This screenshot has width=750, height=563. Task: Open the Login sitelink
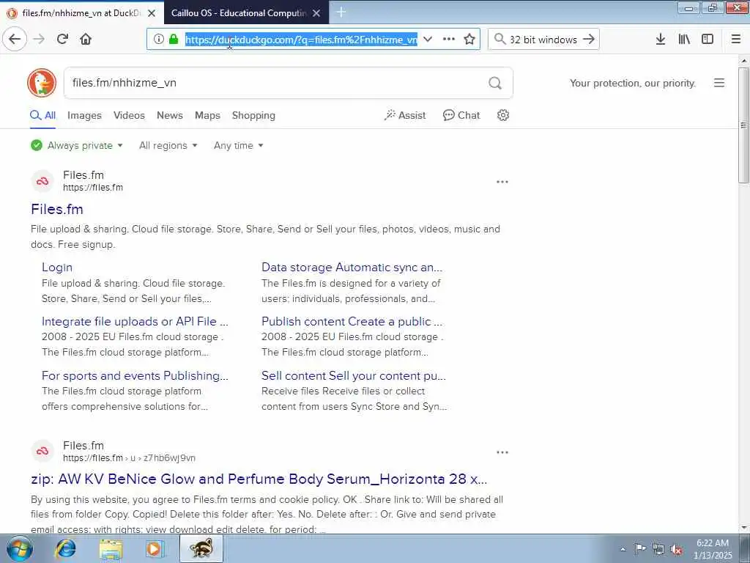57,267
